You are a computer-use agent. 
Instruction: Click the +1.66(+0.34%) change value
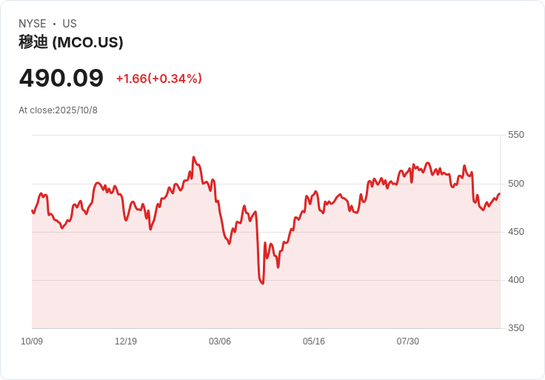tap(159, 79)
